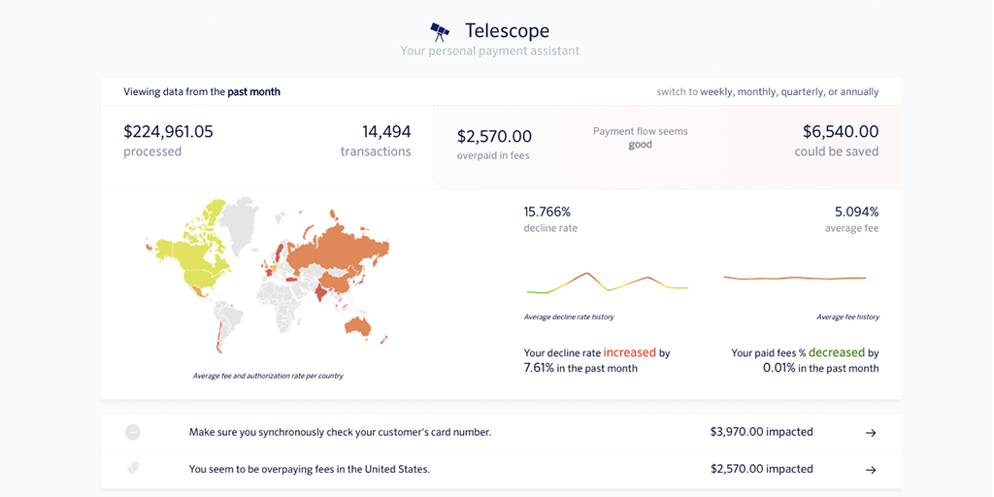Image resolution: width=994 pixels, height=497 pixels.
Task: Click the $224,961.05 processed amount
Action: [x=168, y=132]
